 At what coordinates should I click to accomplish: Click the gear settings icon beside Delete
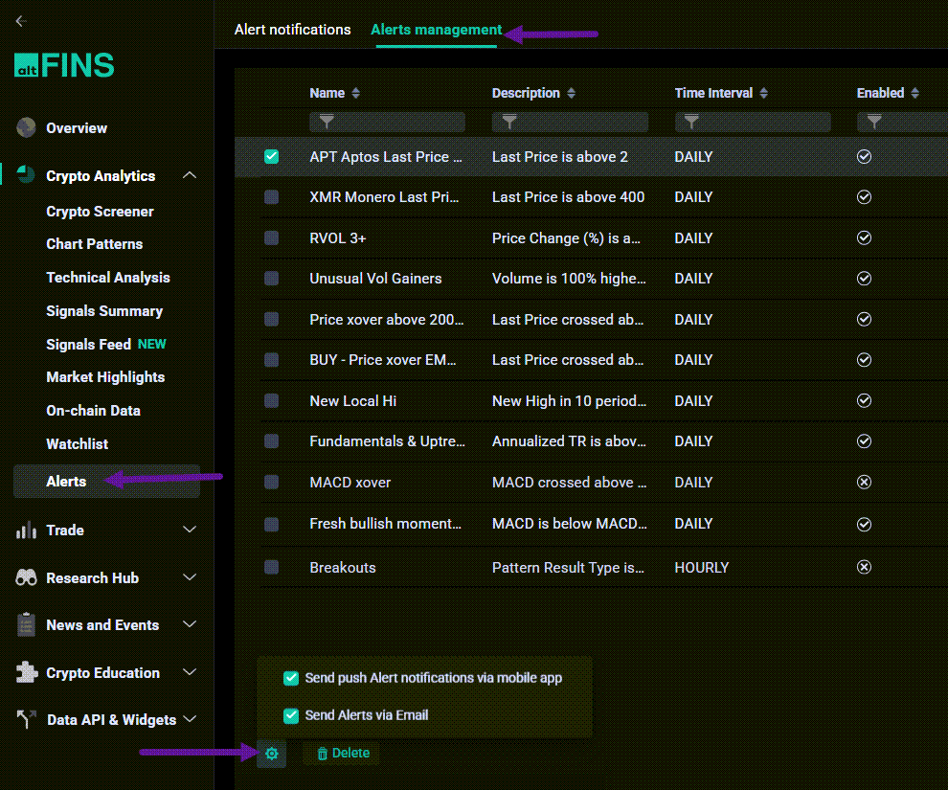click(x=272, y=754)
